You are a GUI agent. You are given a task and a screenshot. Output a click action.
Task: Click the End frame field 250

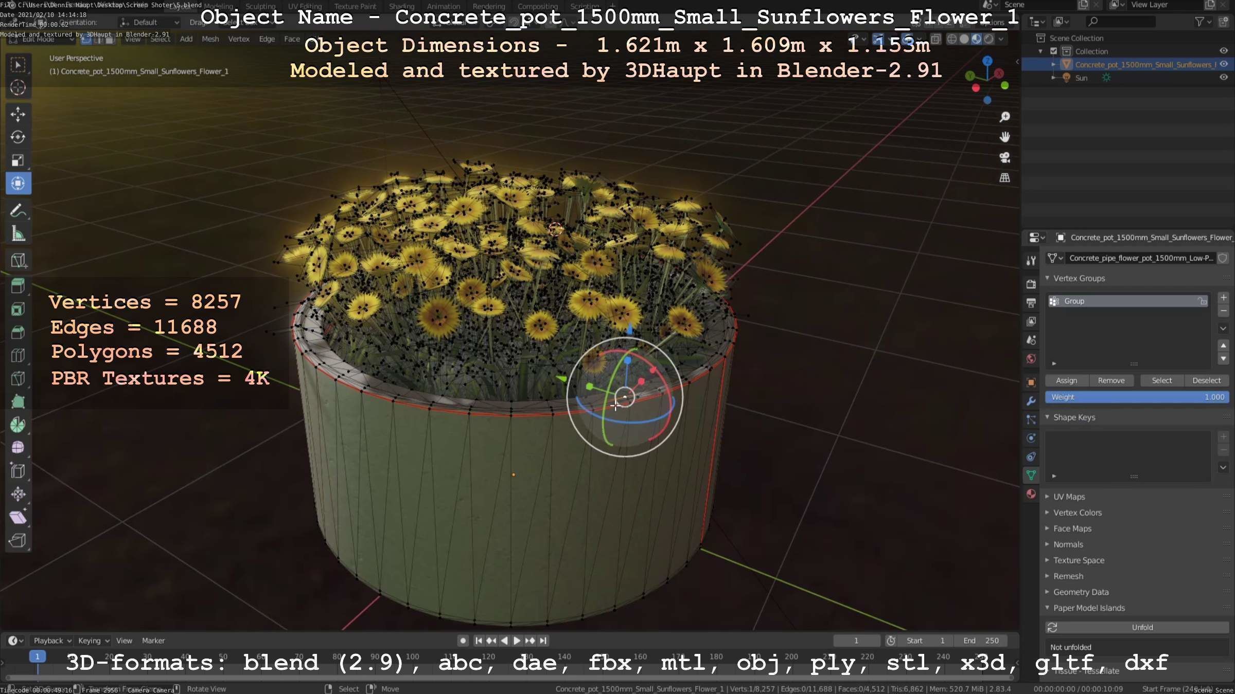click(981, 641)
